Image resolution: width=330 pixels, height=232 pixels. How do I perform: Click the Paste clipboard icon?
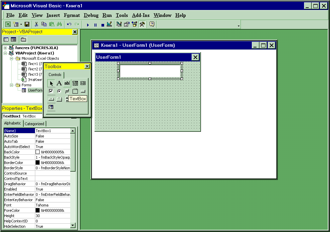(52, 24)
